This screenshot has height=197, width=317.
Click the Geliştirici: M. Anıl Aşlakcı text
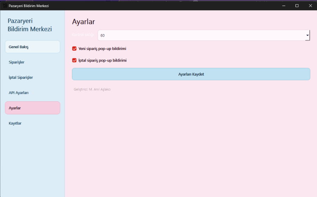pyautogui.click(x=92, y=89)
